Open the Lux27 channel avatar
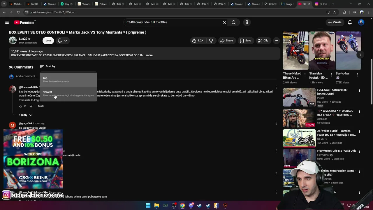The image size is (373, 210). pyautogui.click(x=13, y=41)
